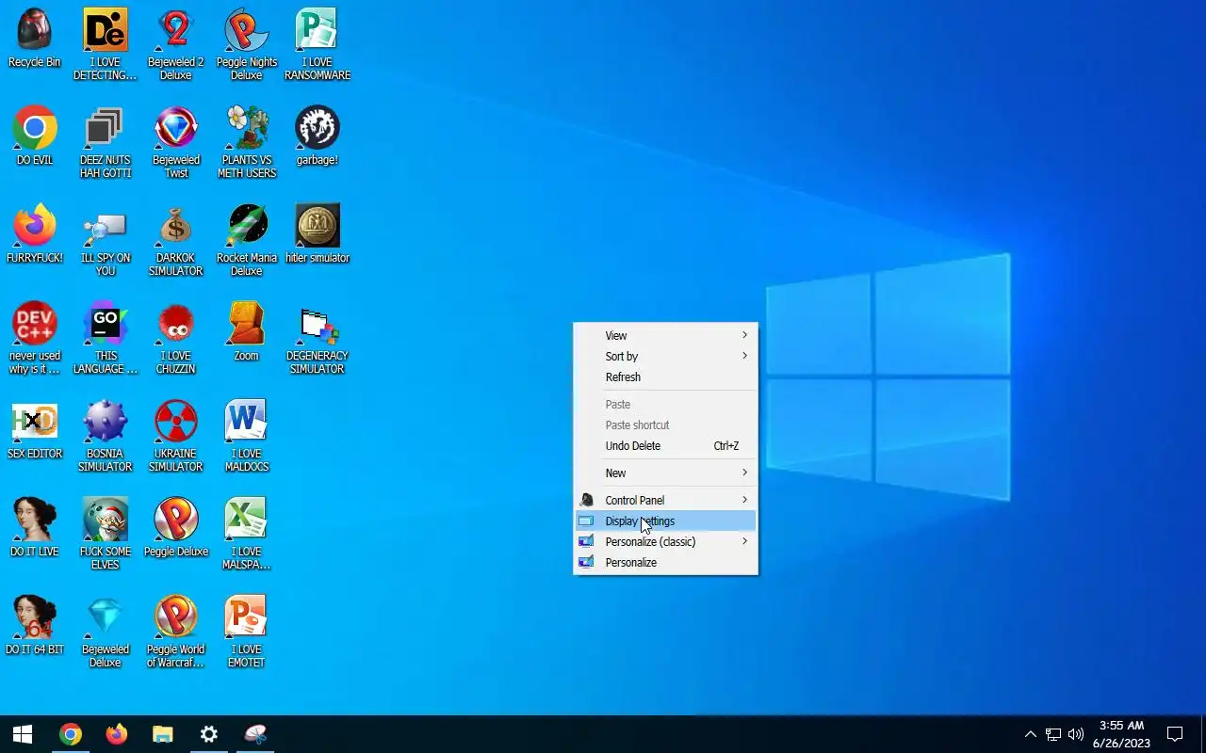
Task: Choose Undo Delete in the context menu
Action: [x=665, y=445]
